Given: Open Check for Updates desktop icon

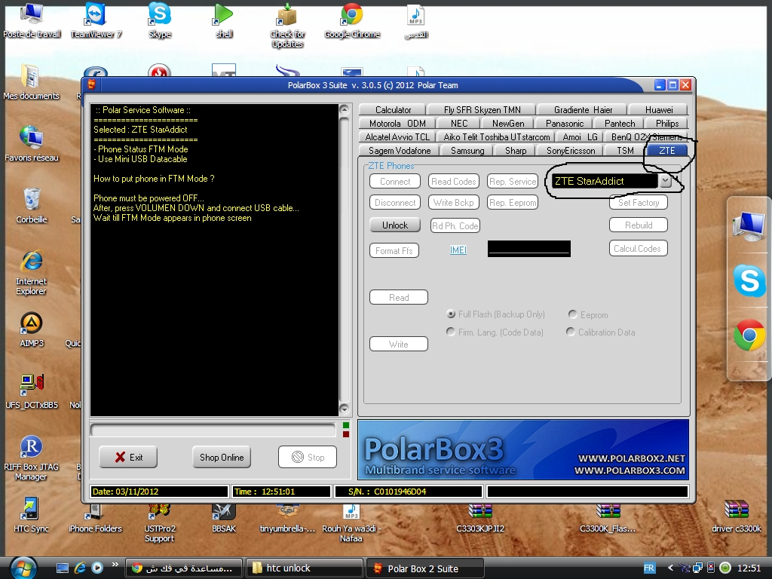Looking at the screenshot, I should pyautogui.click(x=287, y=26).
